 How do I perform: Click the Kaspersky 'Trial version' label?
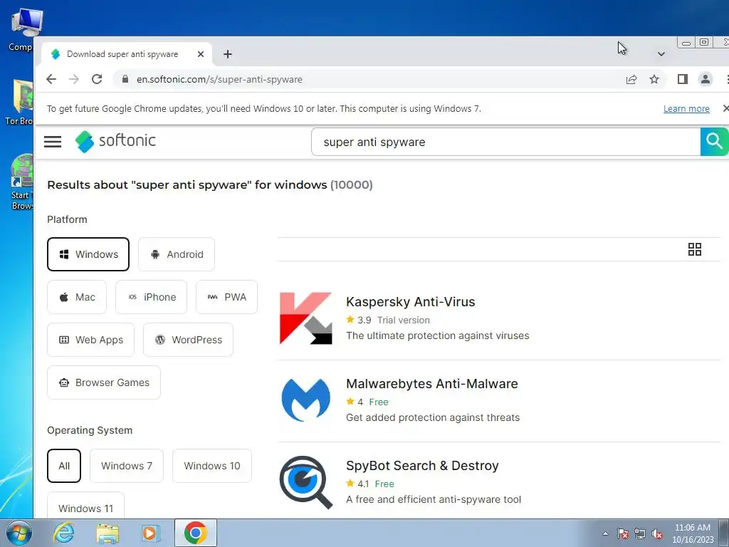(x=404, y=320)
